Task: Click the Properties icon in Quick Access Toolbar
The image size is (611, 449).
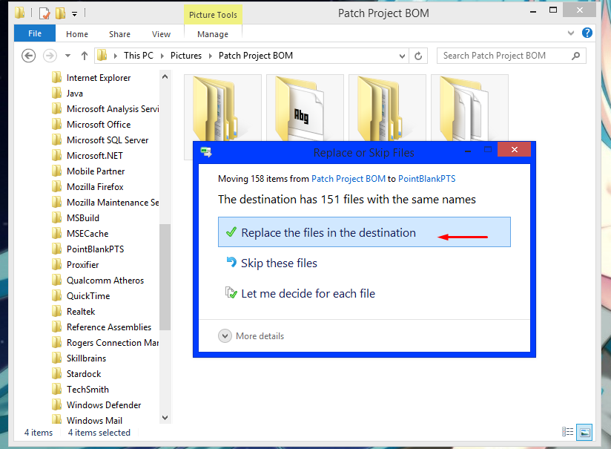Action: point(44,13)
